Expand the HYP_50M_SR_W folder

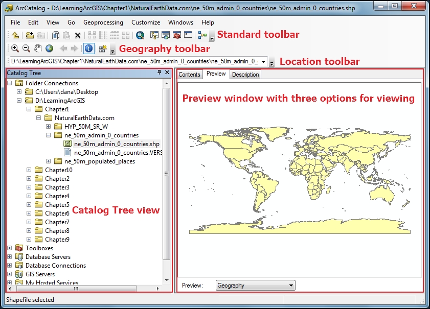pos(48,127)
